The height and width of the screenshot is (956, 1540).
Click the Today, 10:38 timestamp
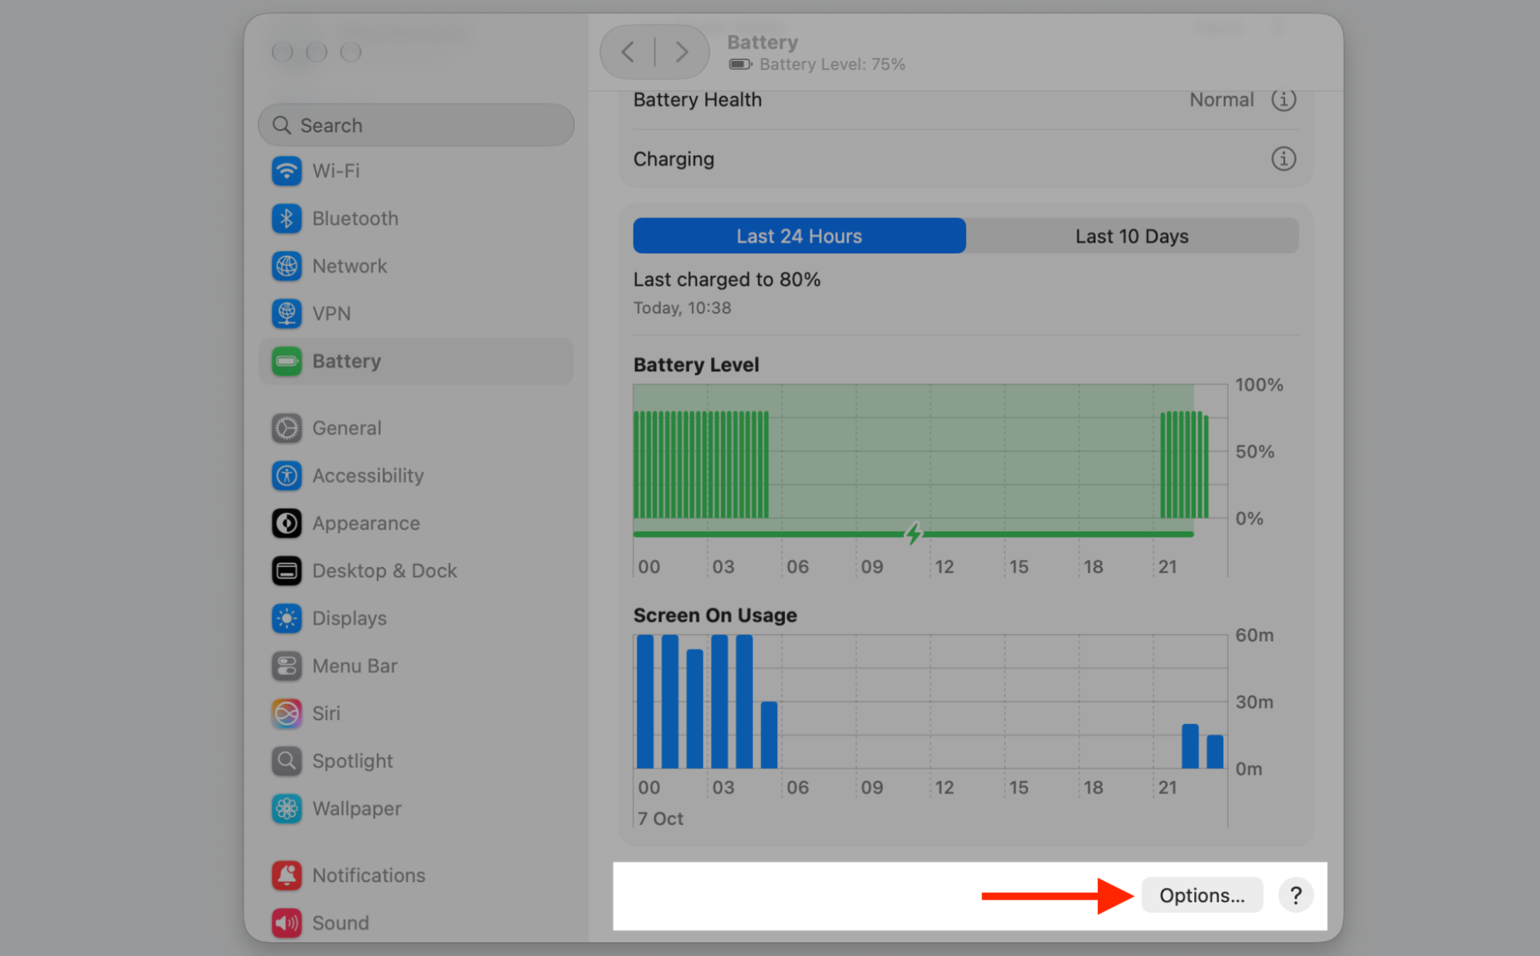(x=682, y=308)
